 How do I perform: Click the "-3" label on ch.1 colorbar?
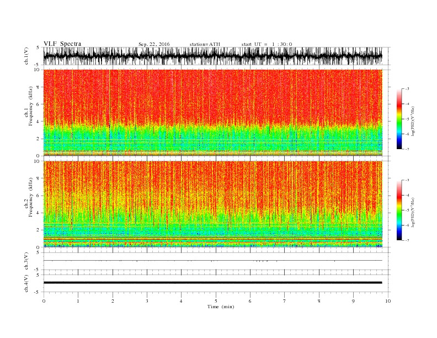(x=407, y=89)
